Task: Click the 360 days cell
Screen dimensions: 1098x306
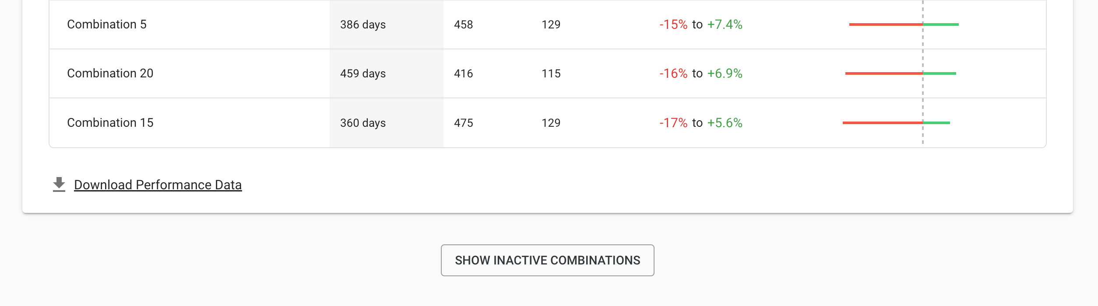Action: point(363,123)
